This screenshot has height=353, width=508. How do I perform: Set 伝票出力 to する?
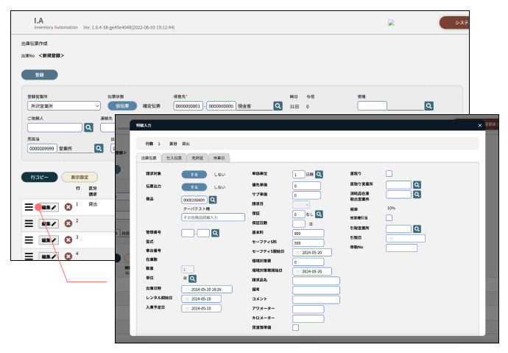[194, 187]
